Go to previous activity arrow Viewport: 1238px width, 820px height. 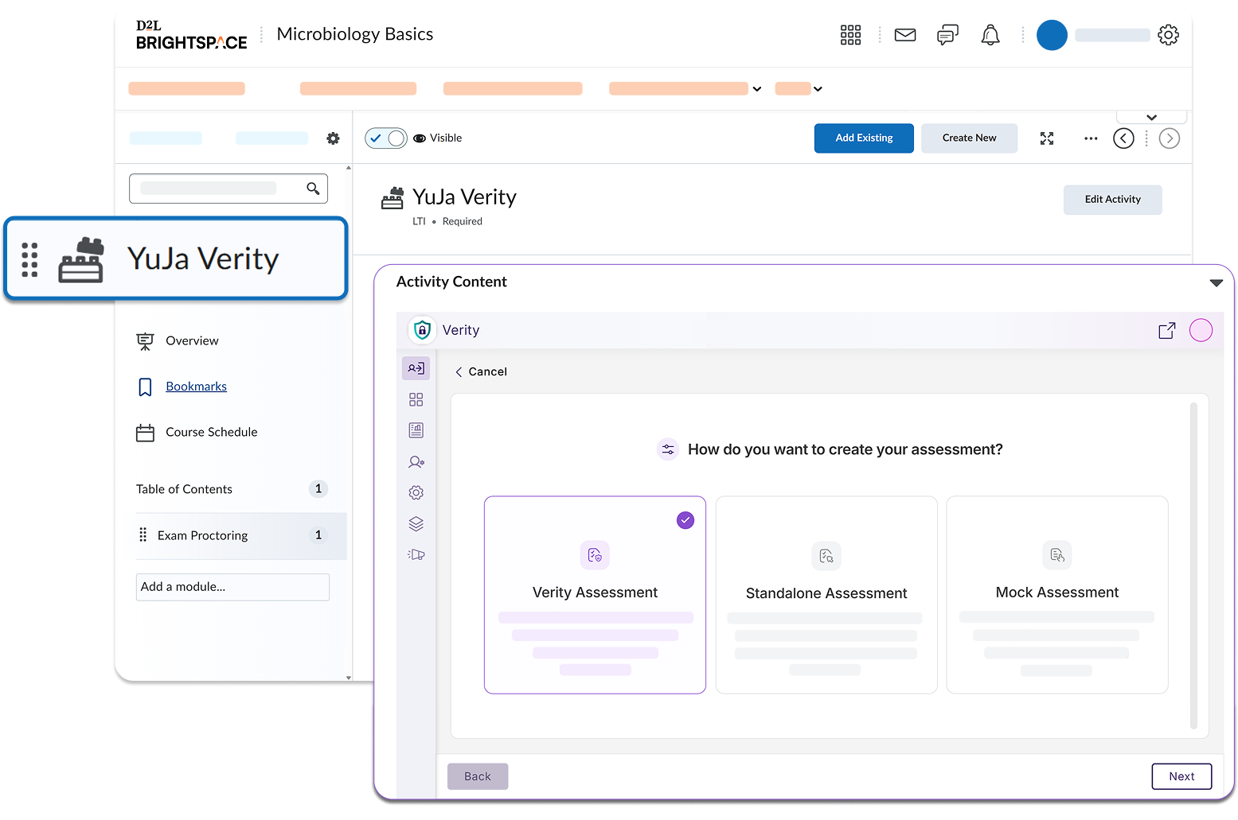click(x=1123, y=138)
